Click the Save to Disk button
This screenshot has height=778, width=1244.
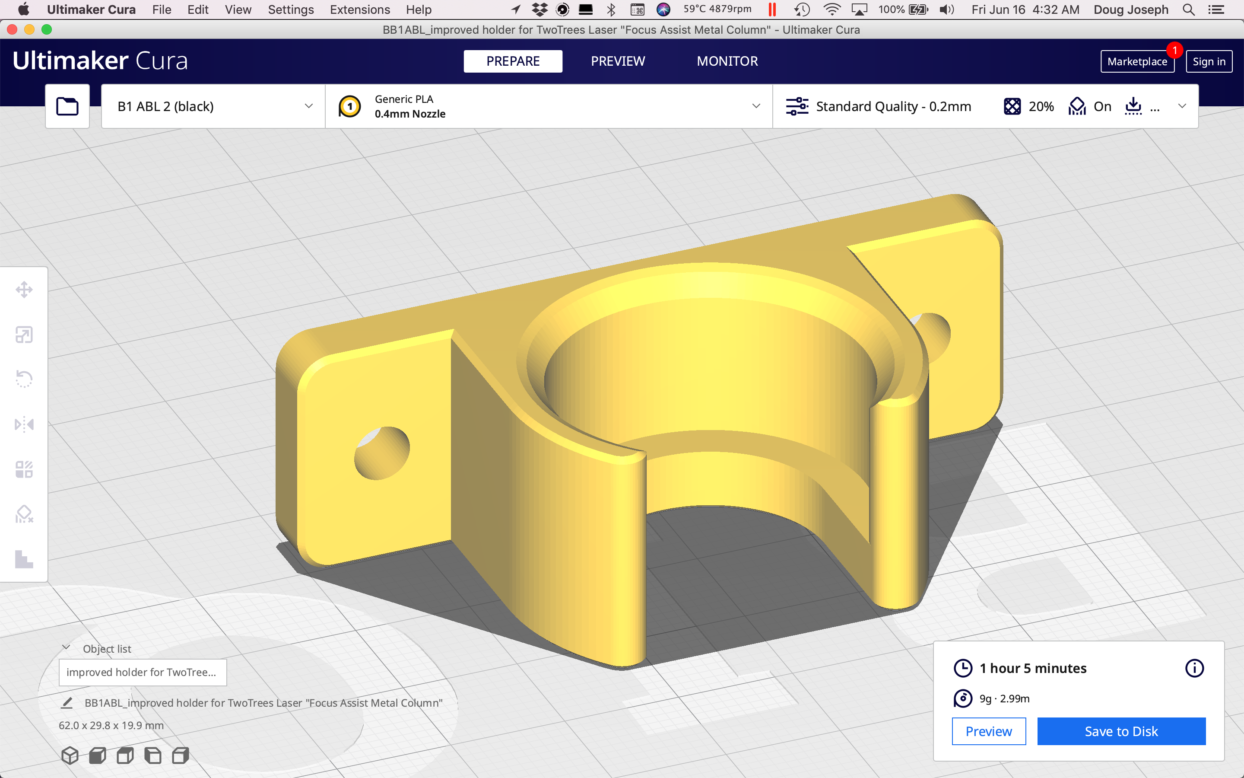(1120, 731)
